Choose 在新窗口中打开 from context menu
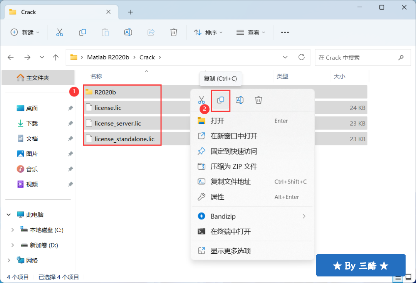Image resolution: width=416 pixels, height=283 pixels. tap(252, 136)
